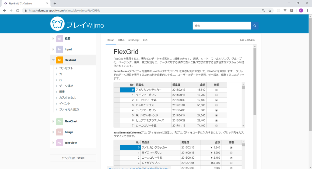This screenshot has width=312, height=169.
Task: Expand the Input section arrow
Action: [53, 49]
